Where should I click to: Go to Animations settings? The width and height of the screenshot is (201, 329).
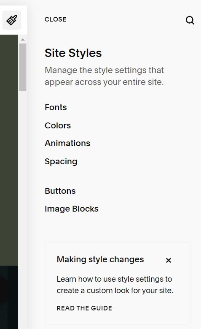pos(67,143)
